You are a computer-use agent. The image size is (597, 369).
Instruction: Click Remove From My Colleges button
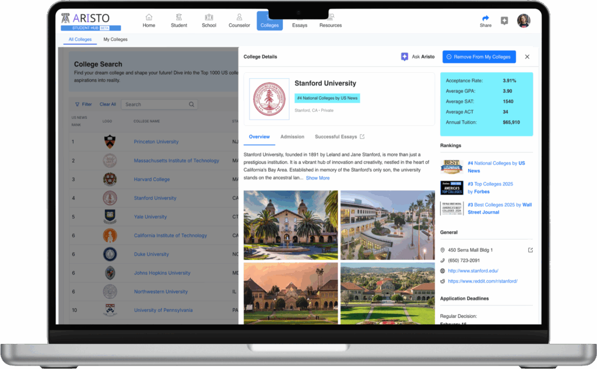(479, 57)
